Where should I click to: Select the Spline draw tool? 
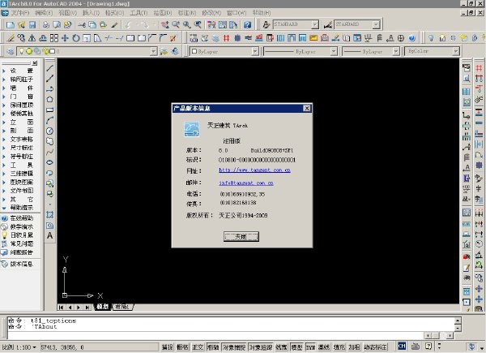pos(50,152)
